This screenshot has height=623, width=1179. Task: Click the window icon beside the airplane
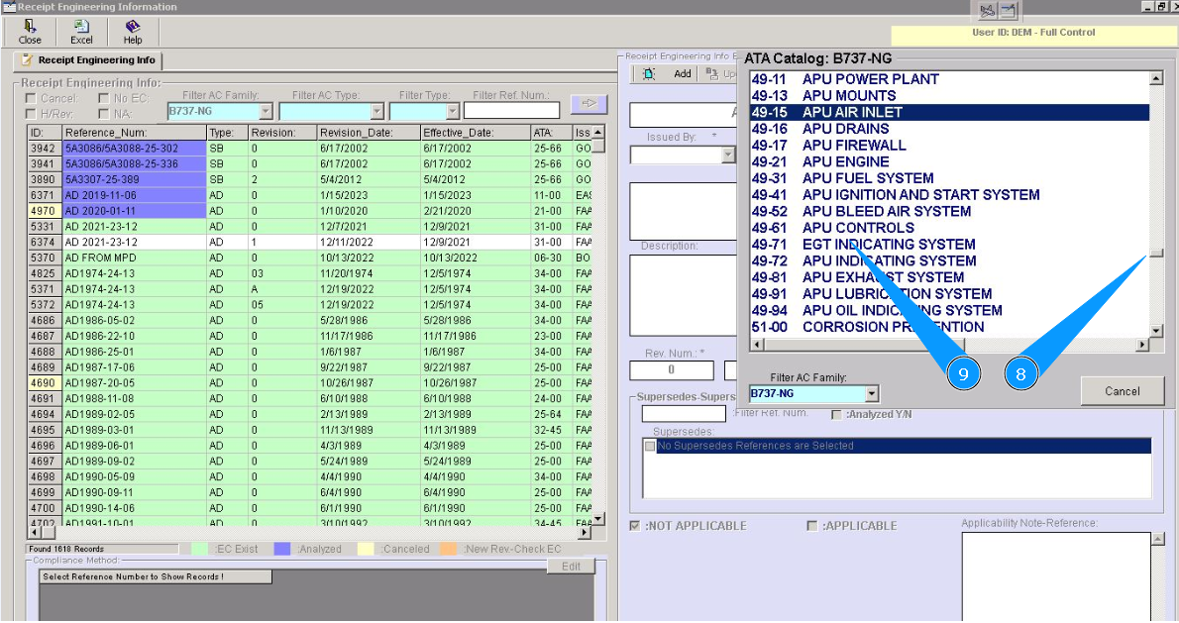pos(1008,11)
